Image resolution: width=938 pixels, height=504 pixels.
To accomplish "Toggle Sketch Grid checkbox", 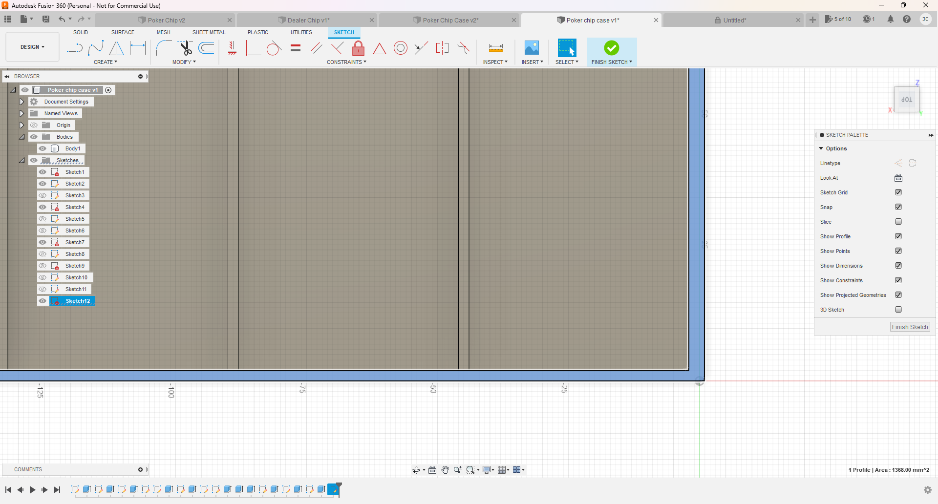I will click(898, 192).
